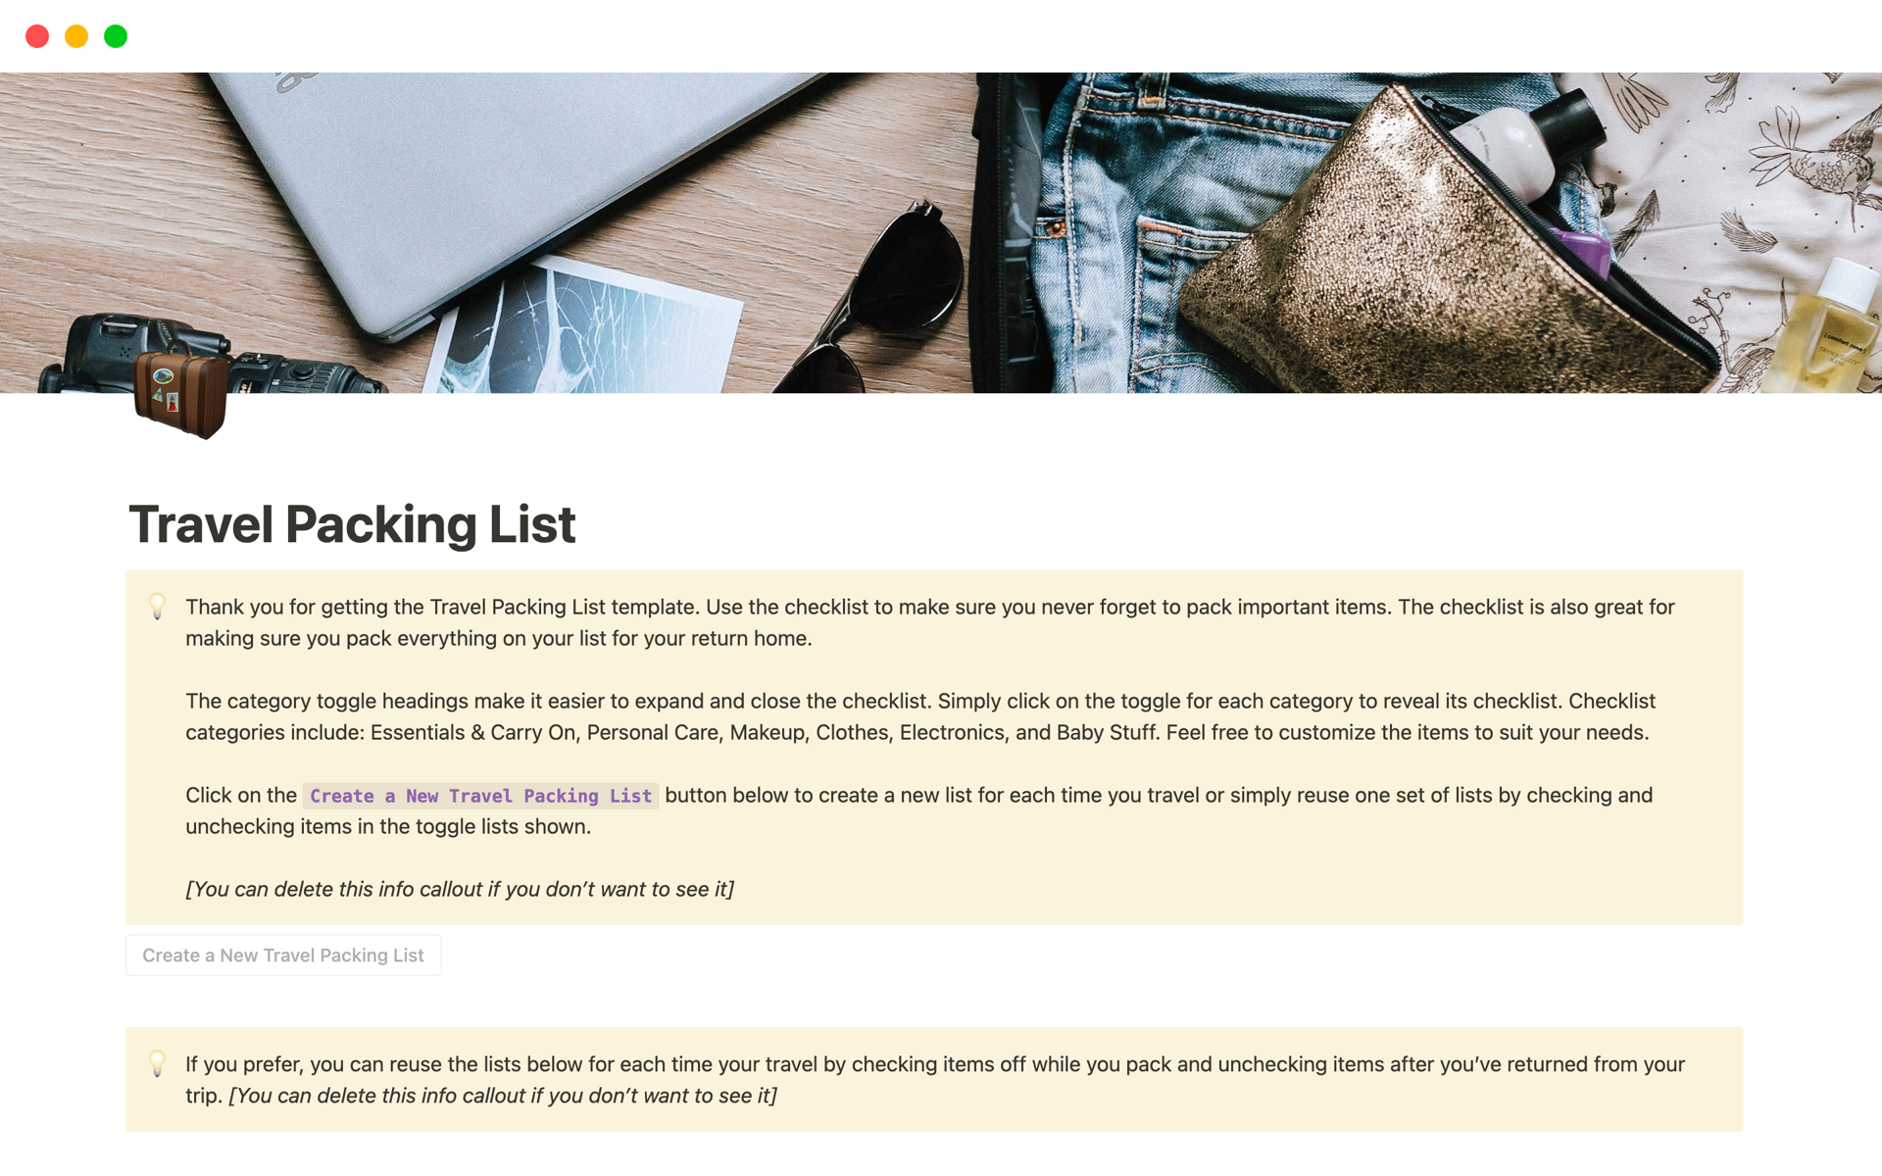
Task: Click the printed photo in the cover image
Action: 588,328
